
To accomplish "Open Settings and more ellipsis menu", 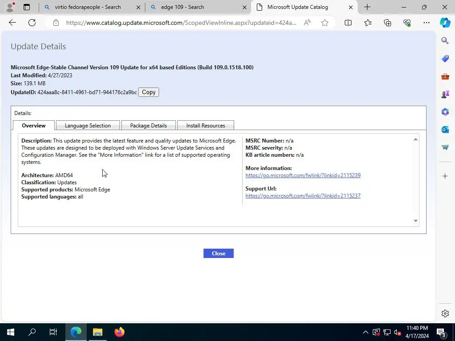I will pyautogui.click(x=426, y=23).
